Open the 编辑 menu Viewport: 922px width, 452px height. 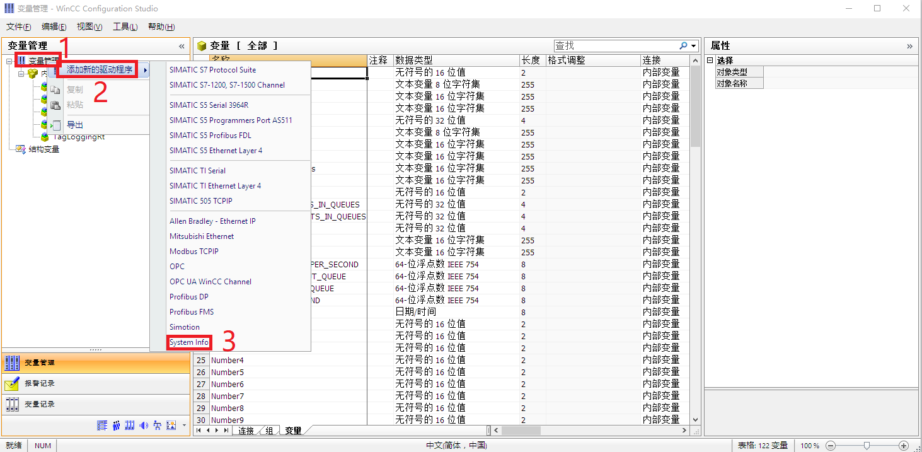tap(54, 26)
